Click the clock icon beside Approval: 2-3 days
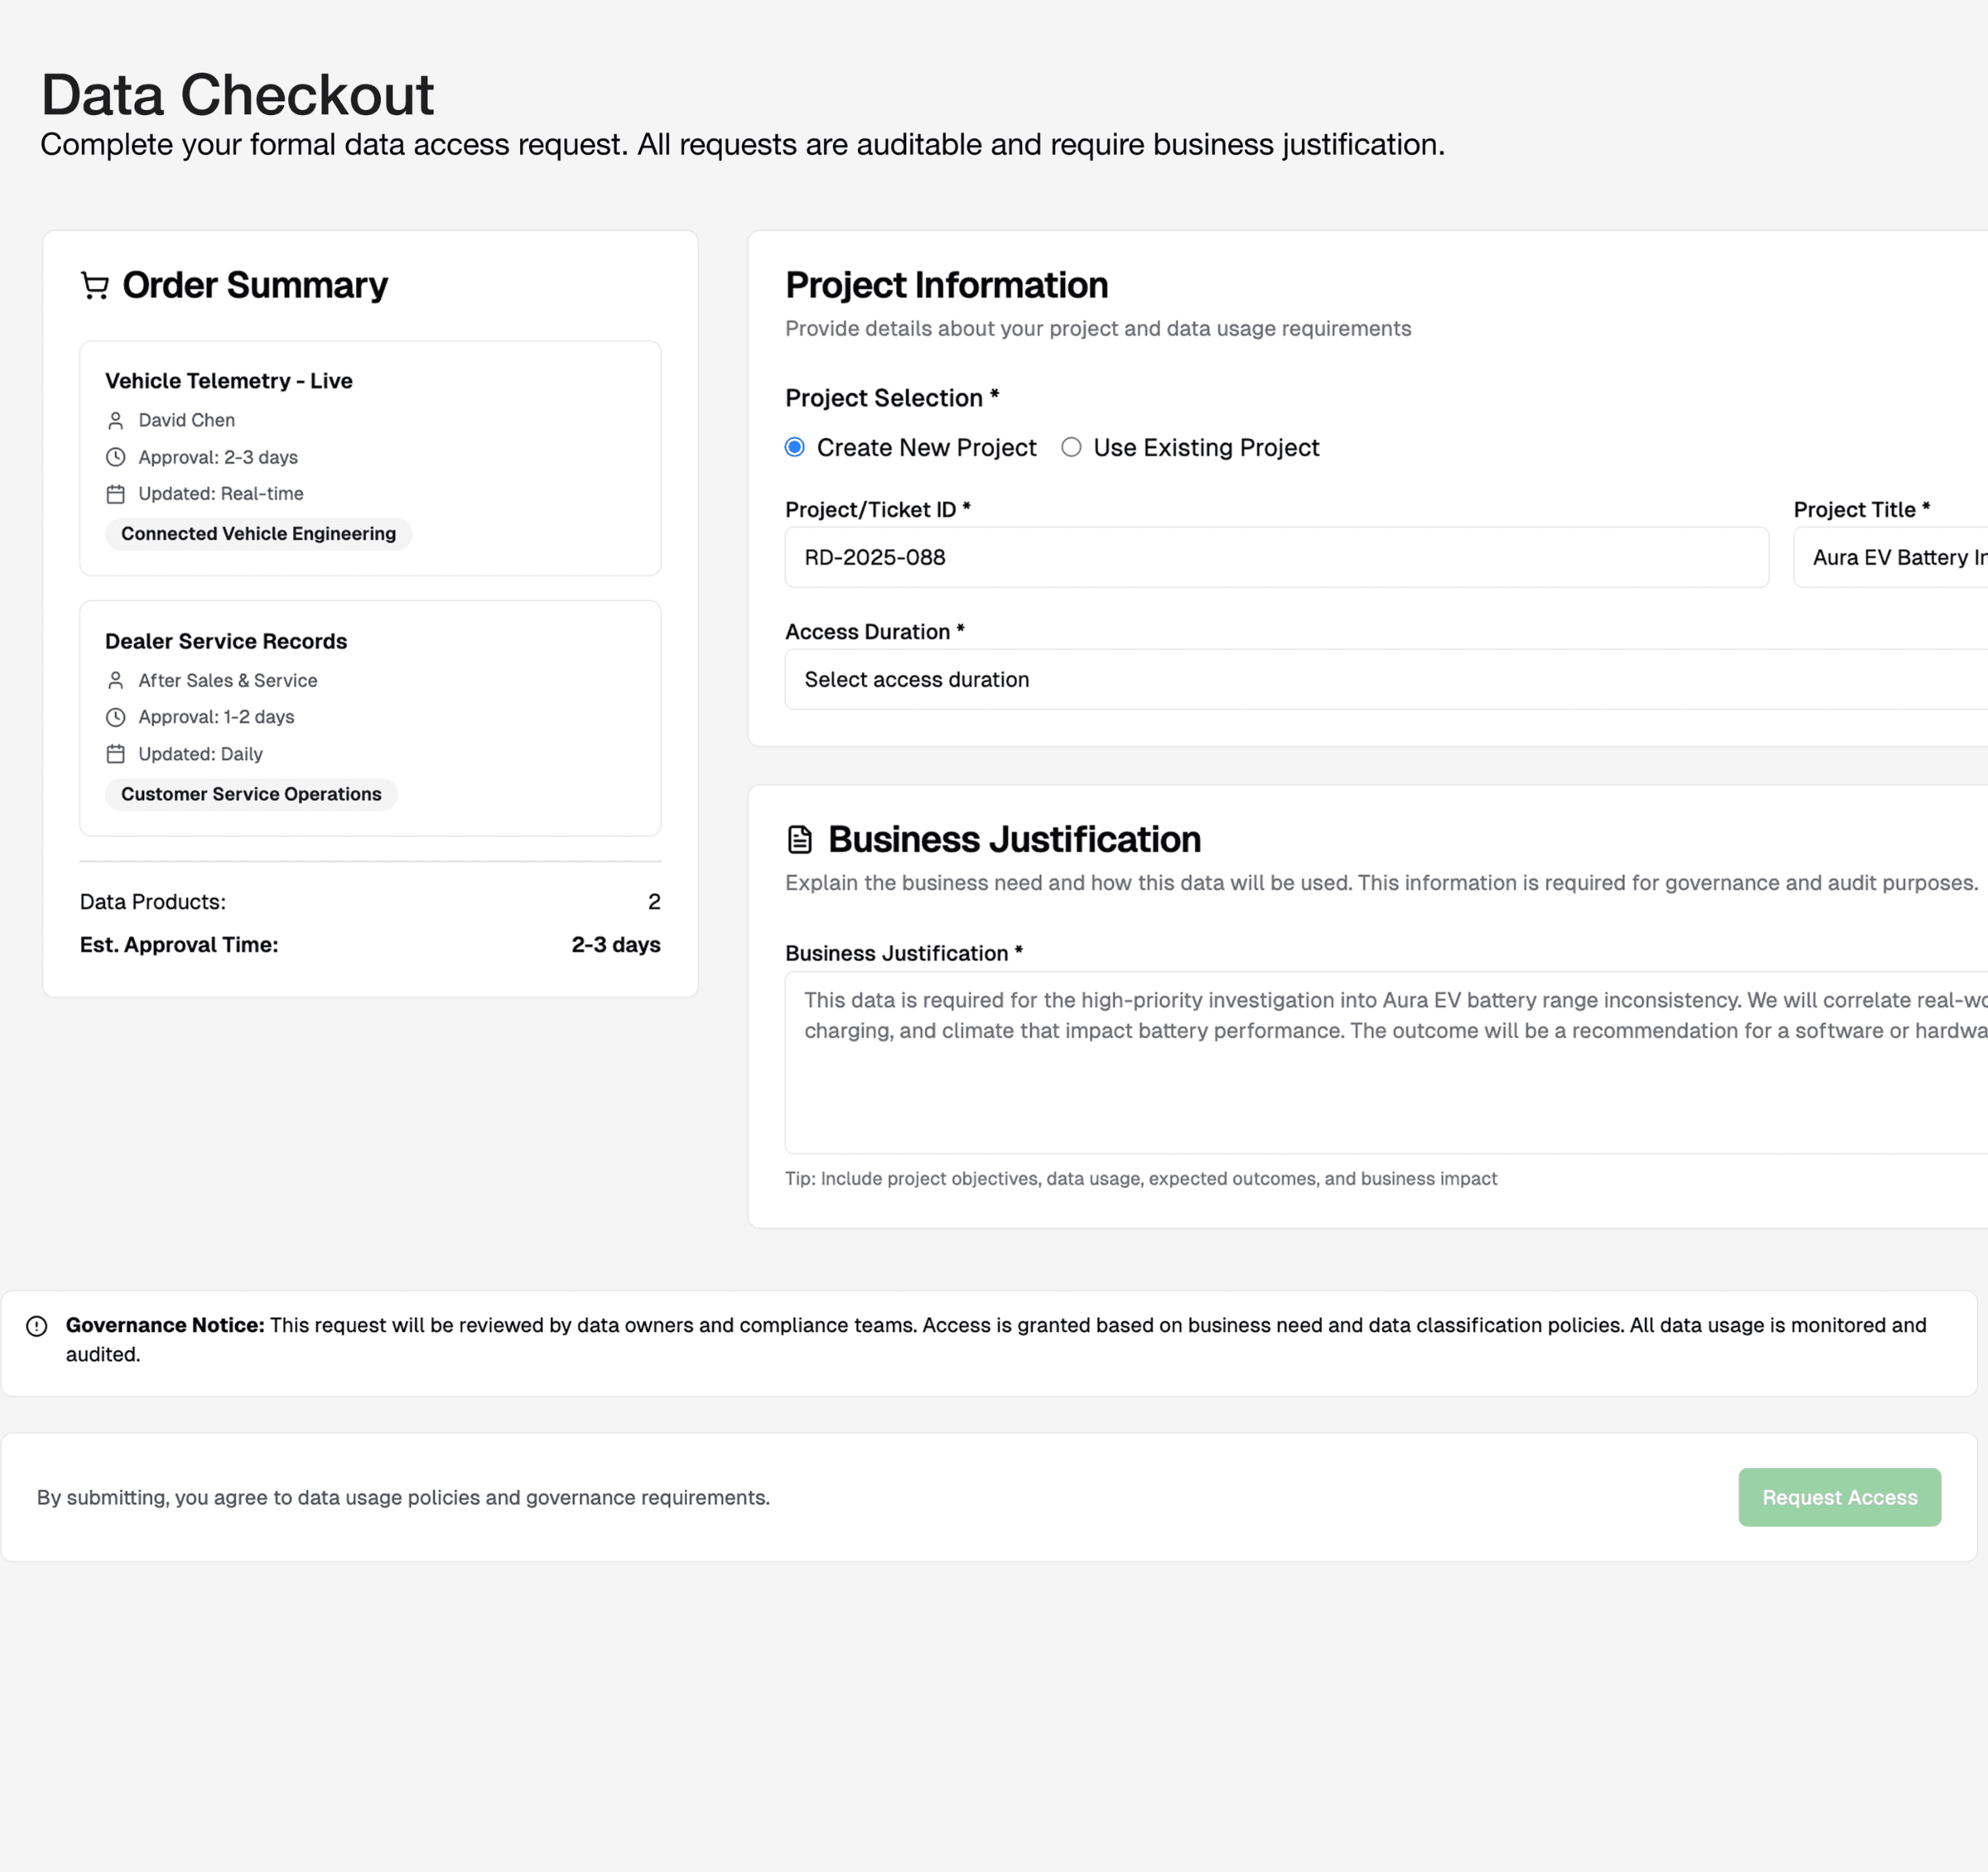This screenshot has width=1988, height=1872. pyautogui.click(x=116, y=458)
